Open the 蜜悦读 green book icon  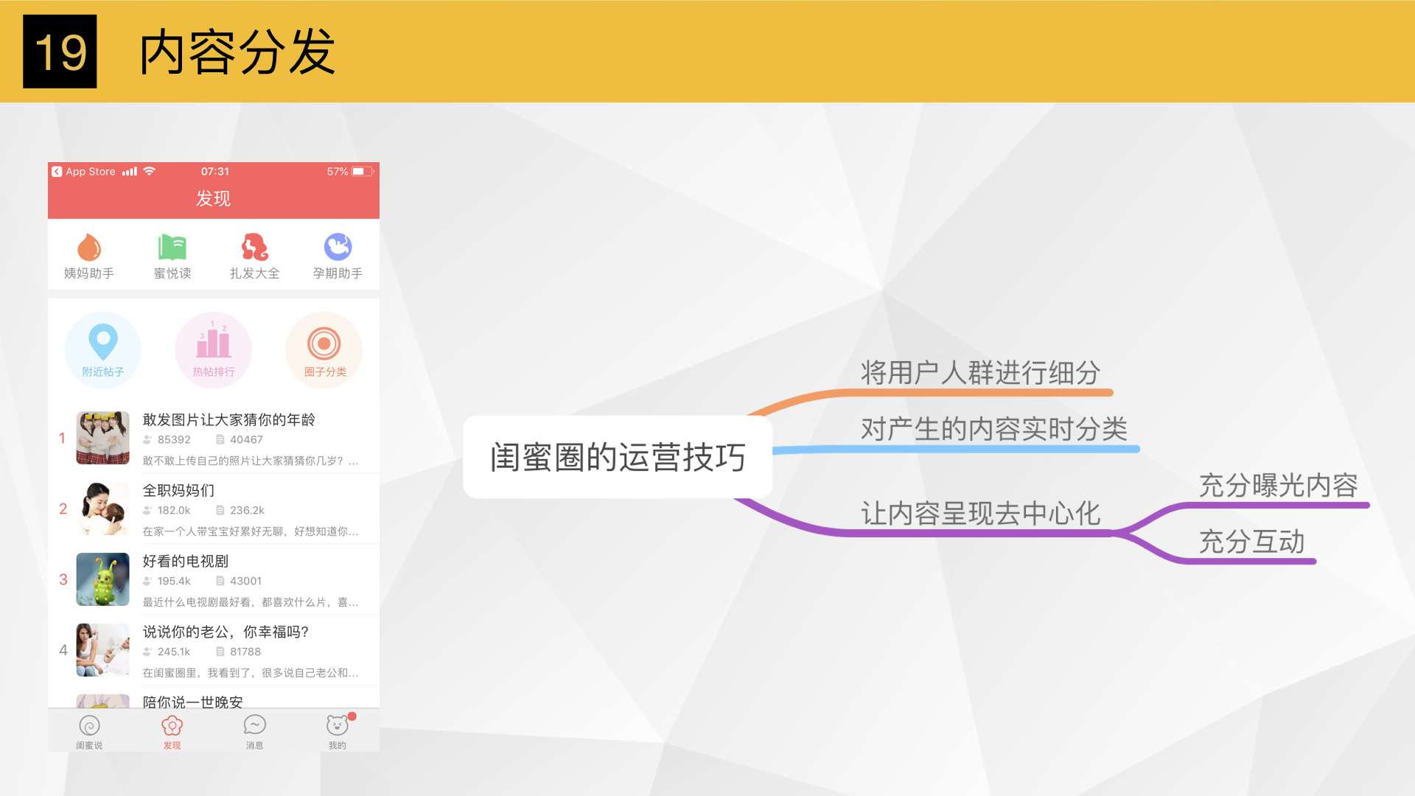pyautogui.click(x=172, y=248)
